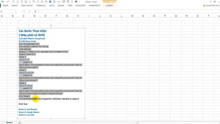Image resolution: width=220 pixels, height=124 pixels.
Task: Add a new sheet with plus button
Action: pyautogui.click(x=20, y=123)
